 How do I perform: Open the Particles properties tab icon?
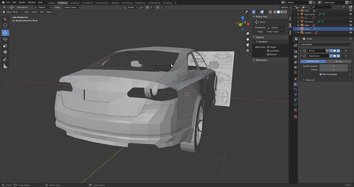point(296,89)
